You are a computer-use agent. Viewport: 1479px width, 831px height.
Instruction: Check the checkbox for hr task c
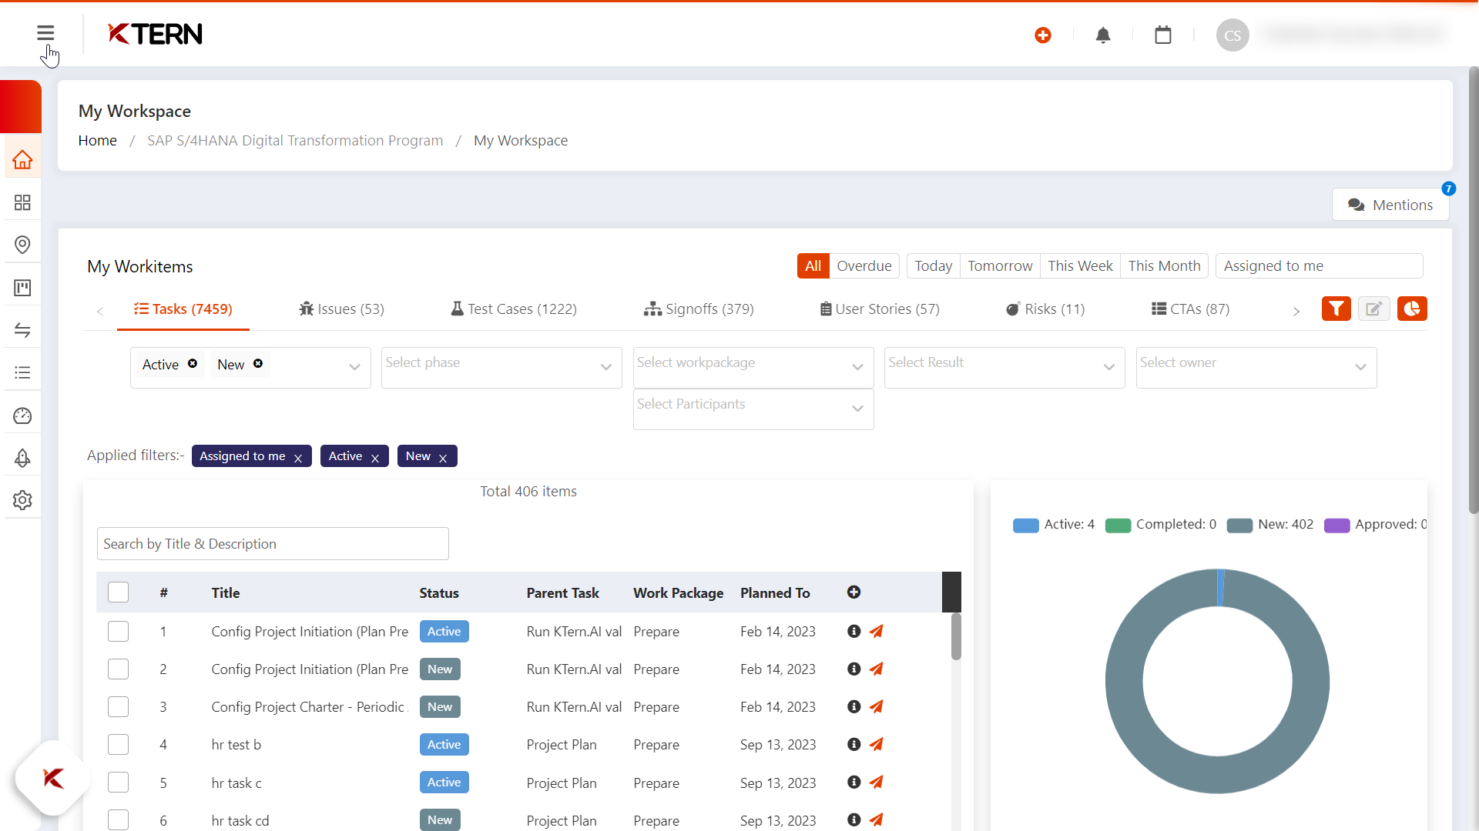(118, 782)
